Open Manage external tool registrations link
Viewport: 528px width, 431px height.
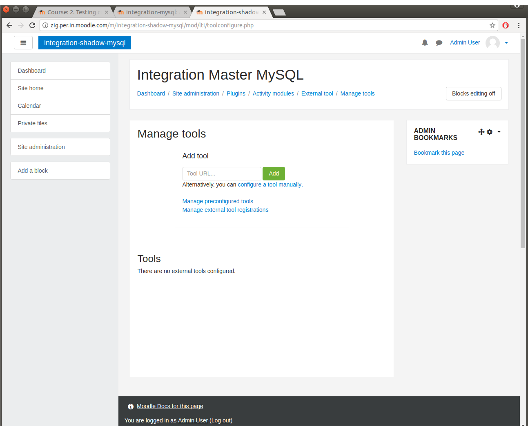tap(225, 210)
